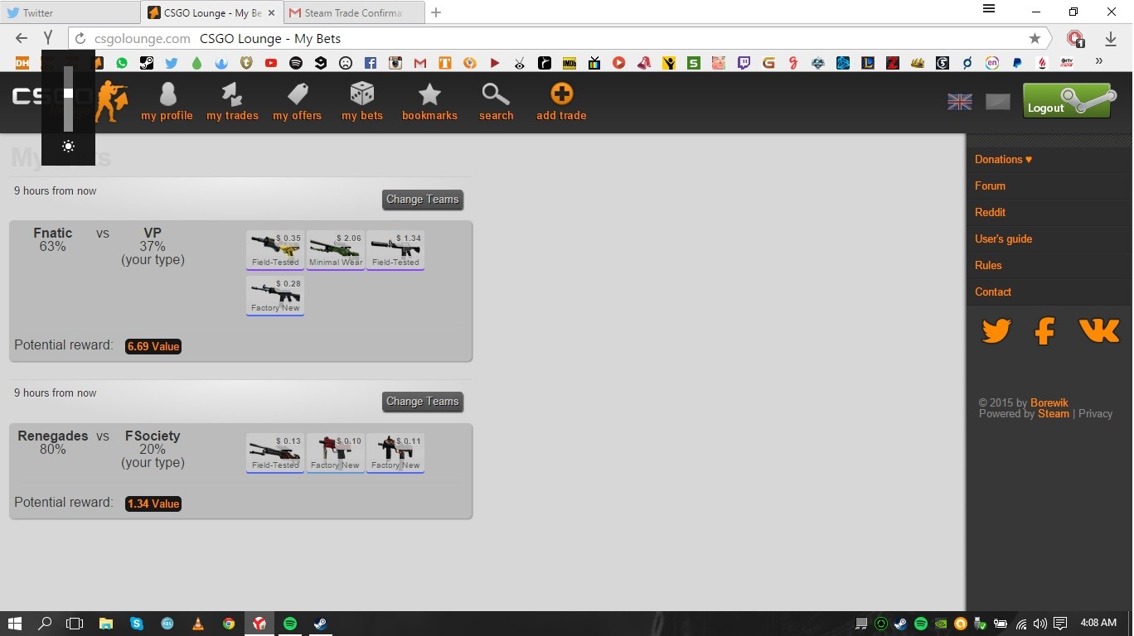Open the User's guide link
This screenshot has width=1134, height=636.
coord(1003,238)
